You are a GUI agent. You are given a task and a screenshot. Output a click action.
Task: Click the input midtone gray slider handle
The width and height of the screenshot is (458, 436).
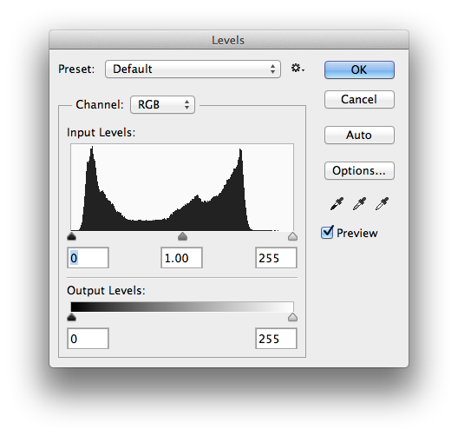pos(182,236)
